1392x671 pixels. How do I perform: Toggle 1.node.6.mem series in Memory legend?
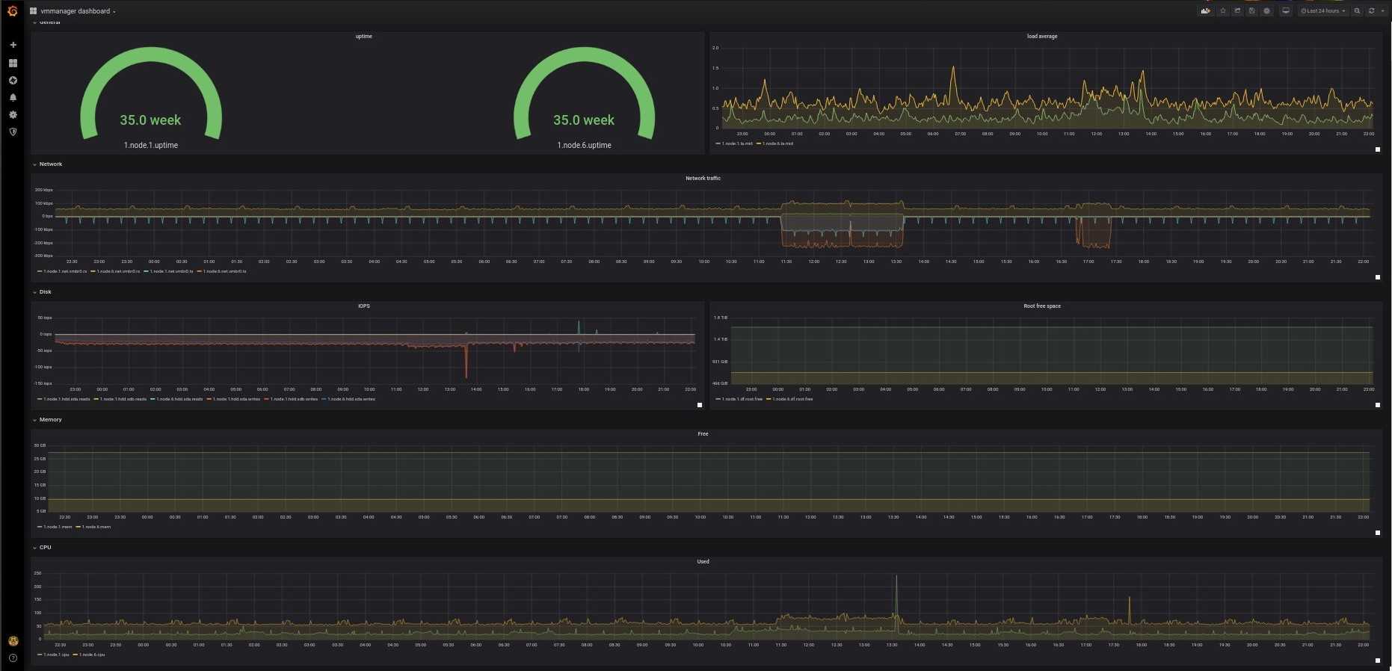coord(96,527)
